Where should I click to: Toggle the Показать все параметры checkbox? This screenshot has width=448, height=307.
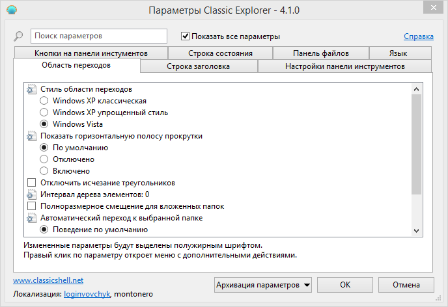pyautogui.click(x=186, y=36)
